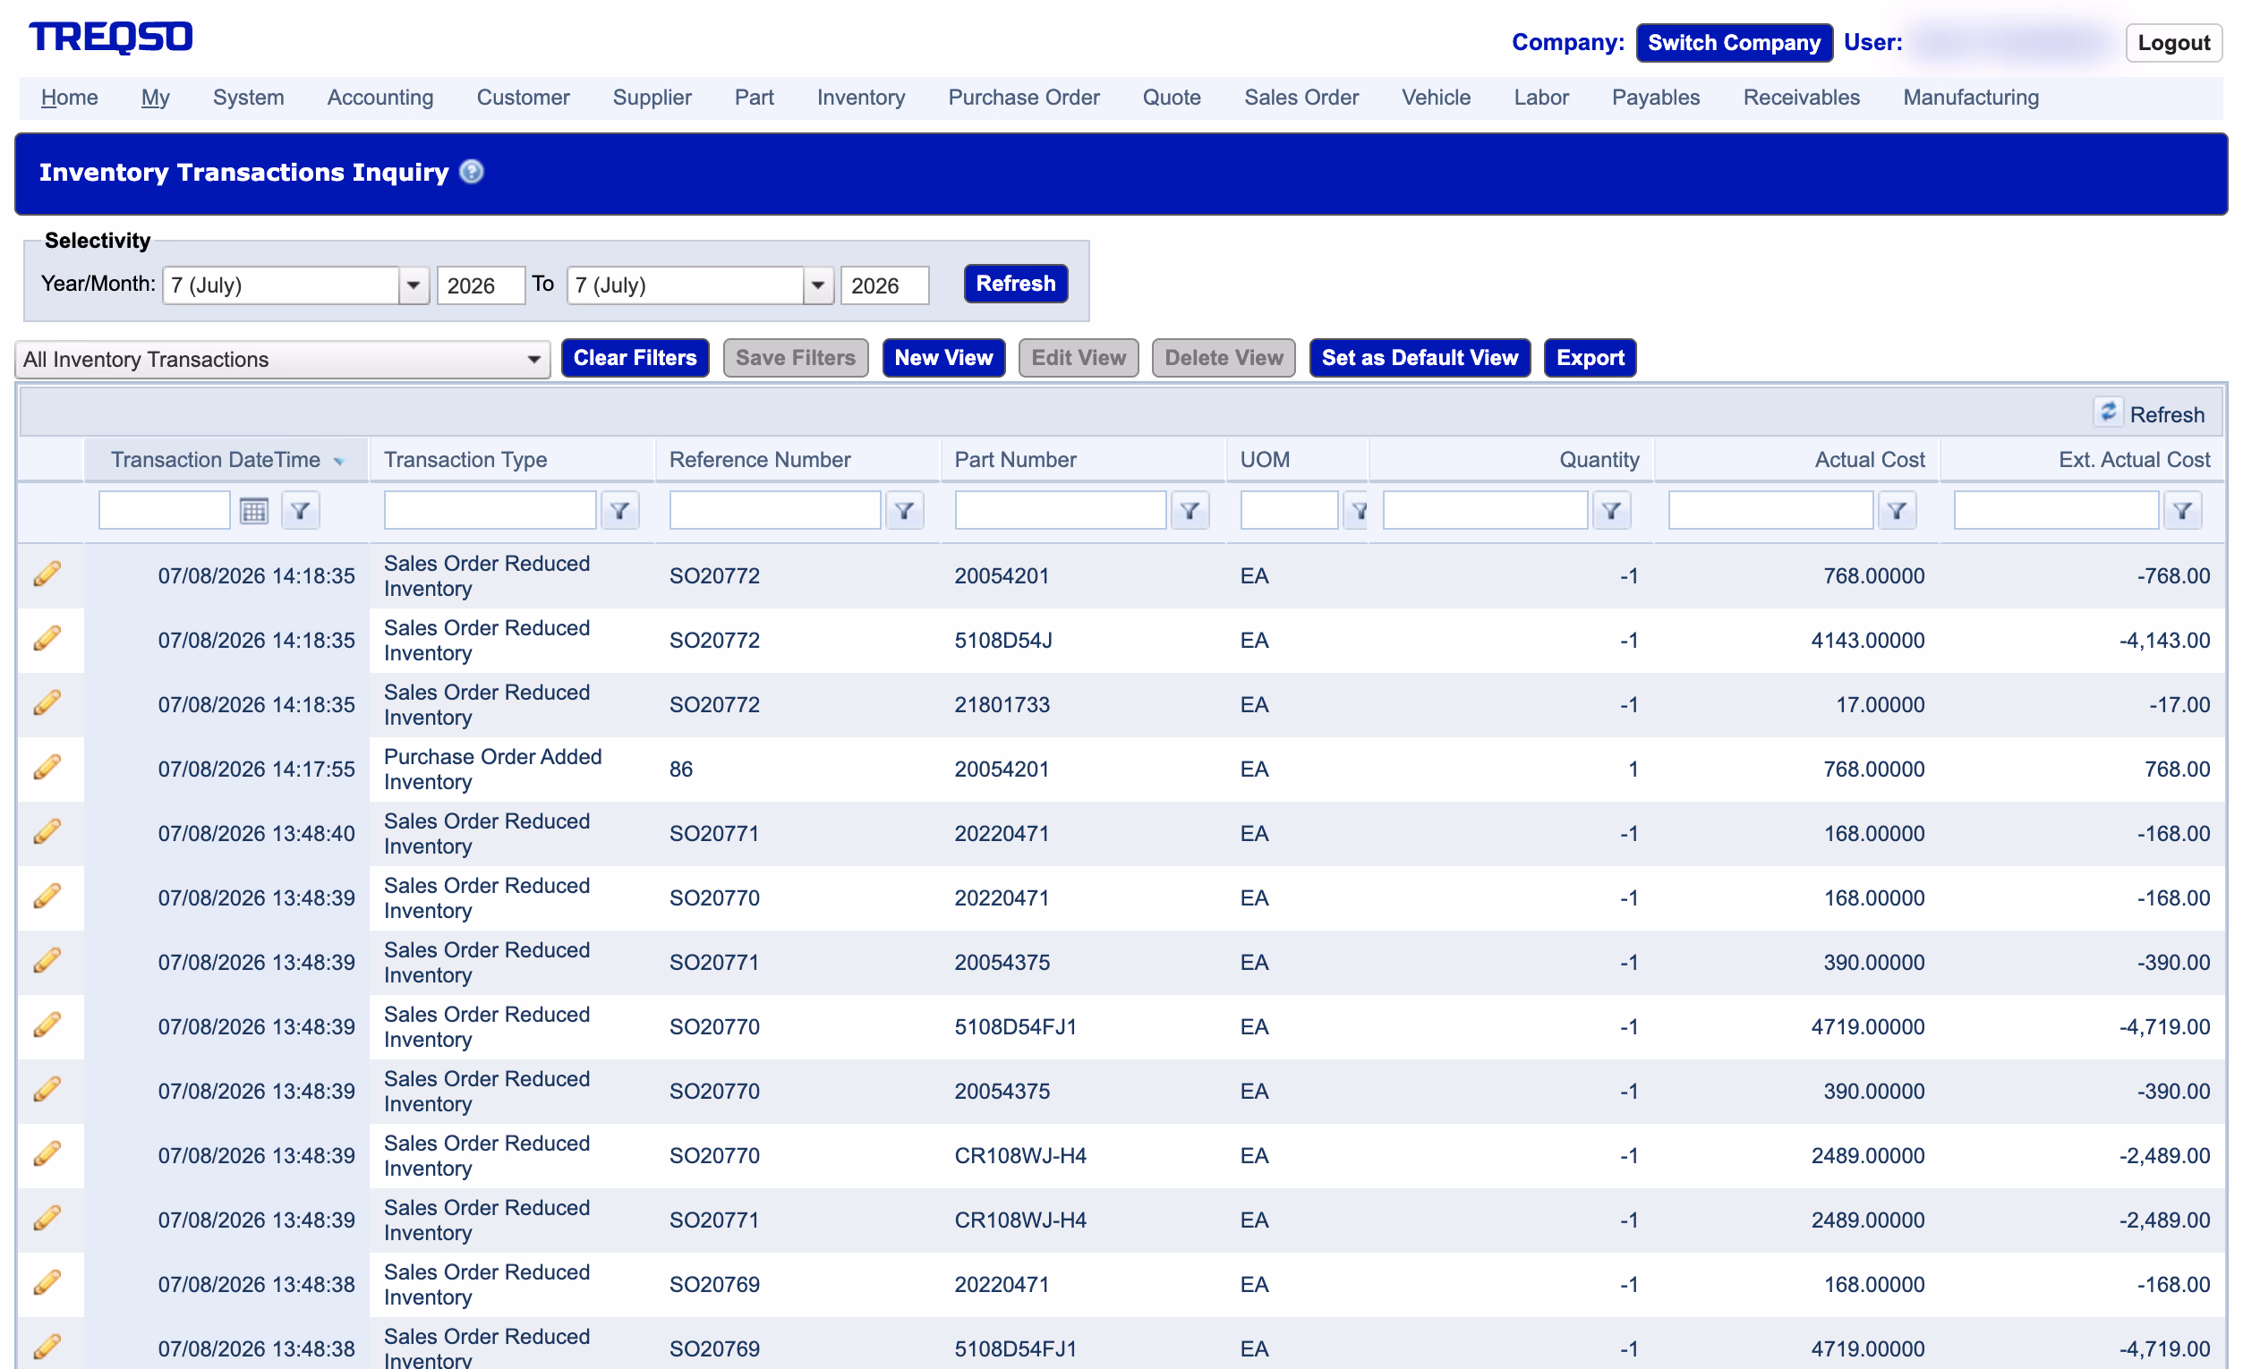
Task: Open the Sales Order menu
Action: pyautogui.click(x=1301, y=98)
